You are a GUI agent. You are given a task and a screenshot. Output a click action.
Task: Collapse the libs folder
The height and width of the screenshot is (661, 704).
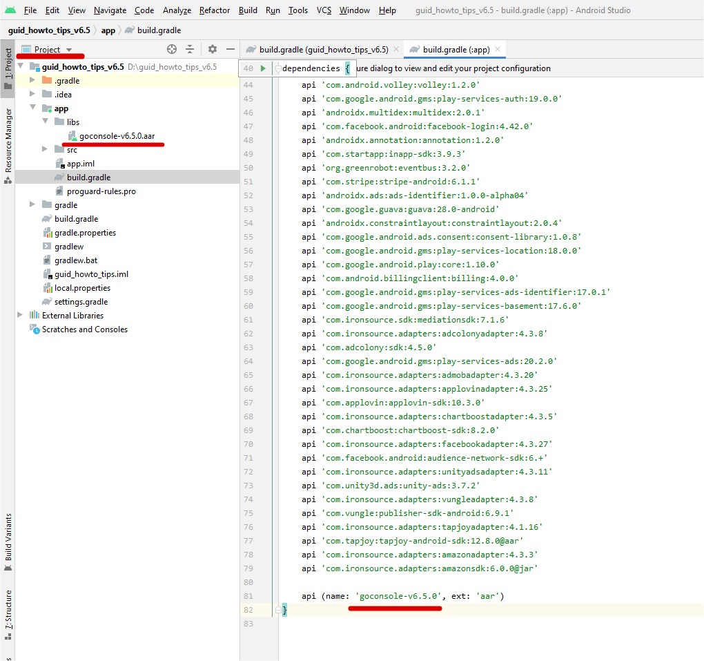pyautogui.click(x=46, y=122)
